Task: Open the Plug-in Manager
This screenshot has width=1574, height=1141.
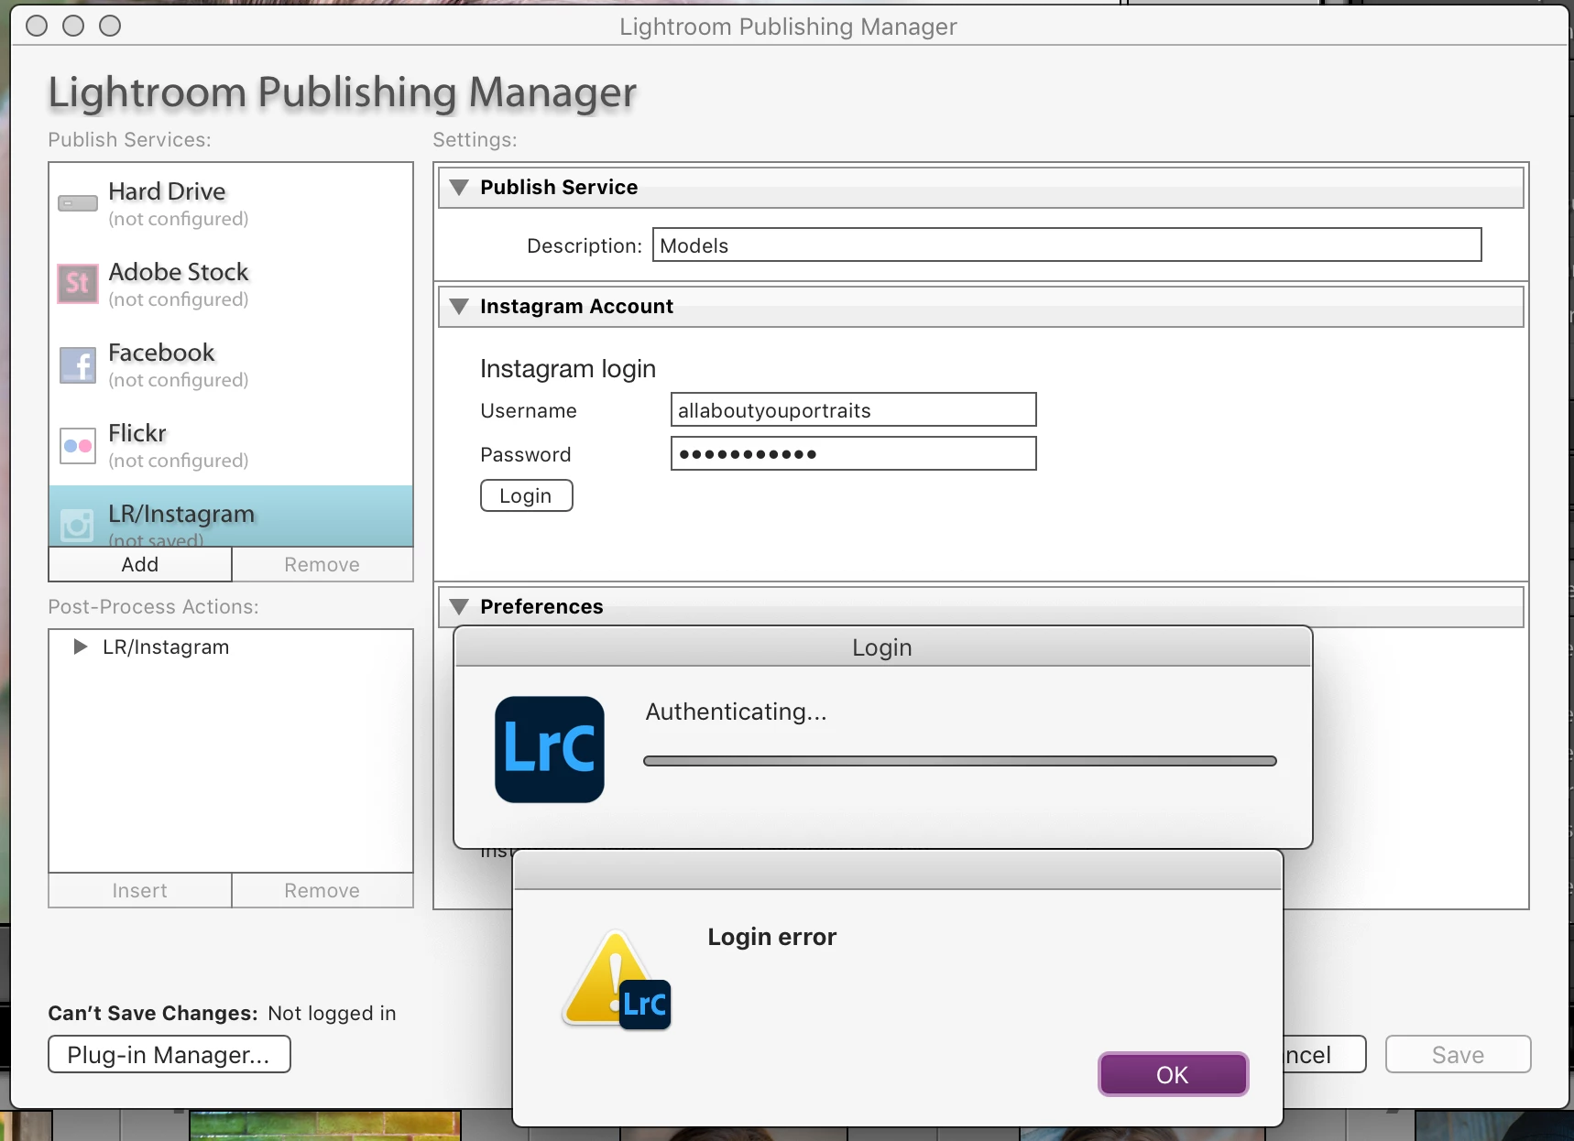Action: (169, 1054)
